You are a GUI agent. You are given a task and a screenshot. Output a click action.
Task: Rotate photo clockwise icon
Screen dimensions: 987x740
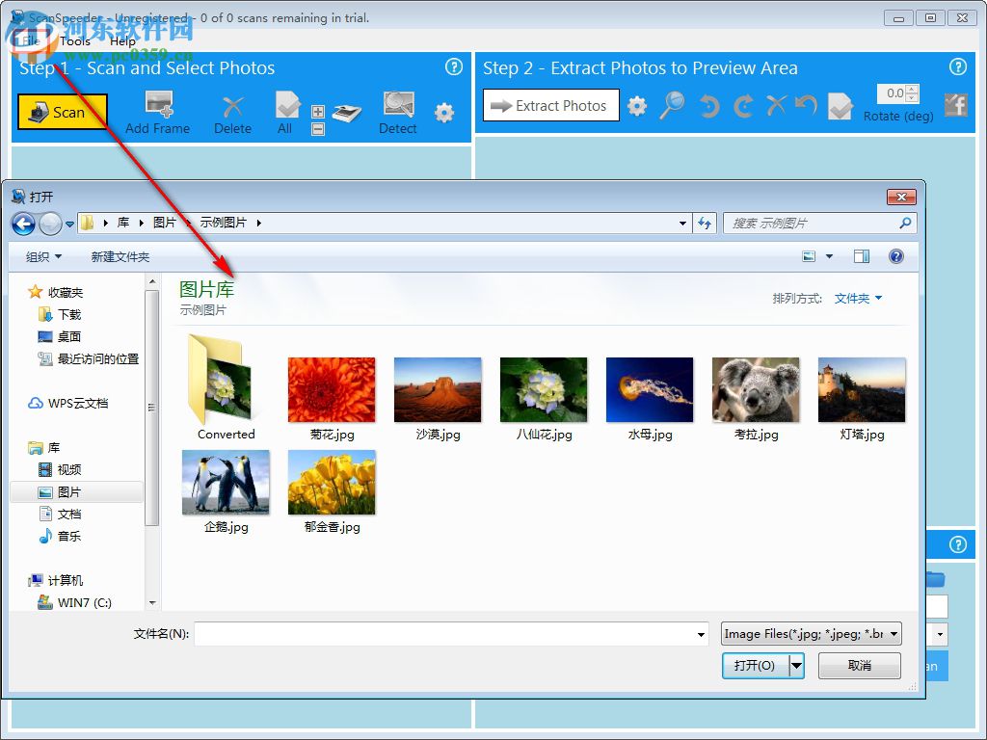[743, 106]
